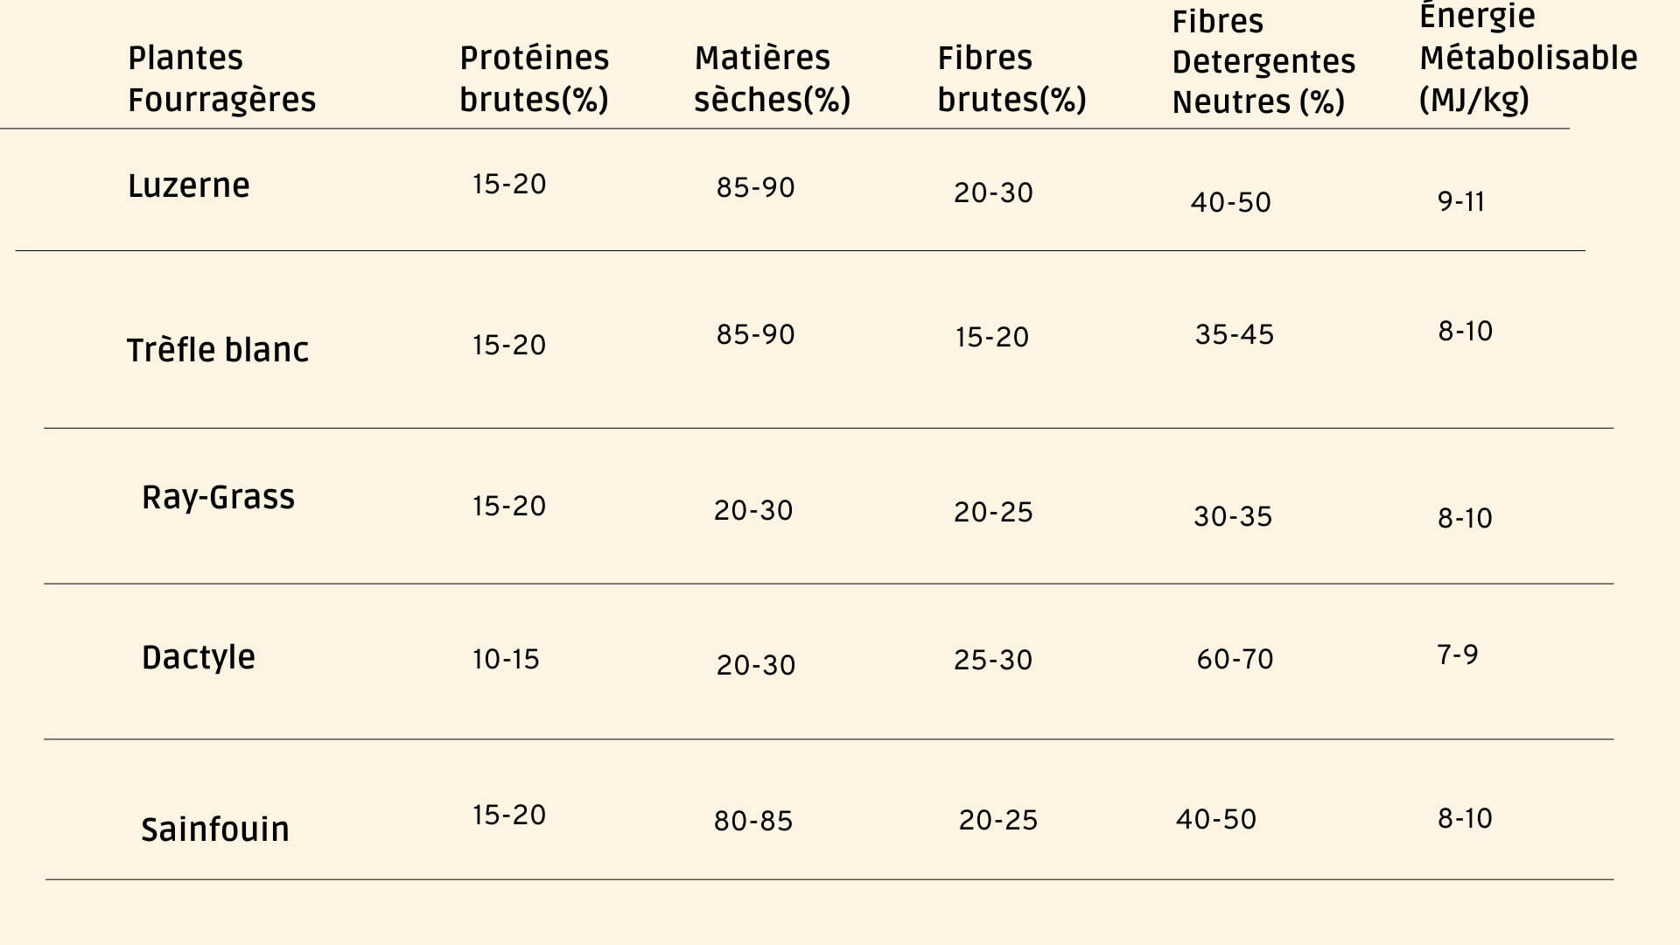The width and height of the screenshot is (1680, 945).
Task: Click Luzerne's energy value 9-11
Action: pos(1461,202)
